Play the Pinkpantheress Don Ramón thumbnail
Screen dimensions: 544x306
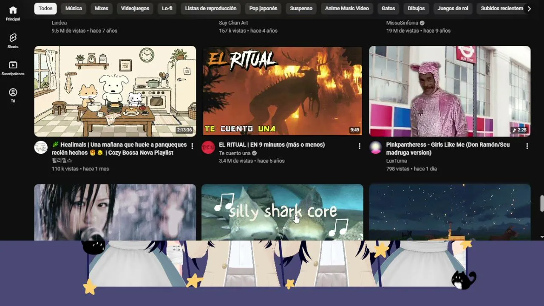450,91
